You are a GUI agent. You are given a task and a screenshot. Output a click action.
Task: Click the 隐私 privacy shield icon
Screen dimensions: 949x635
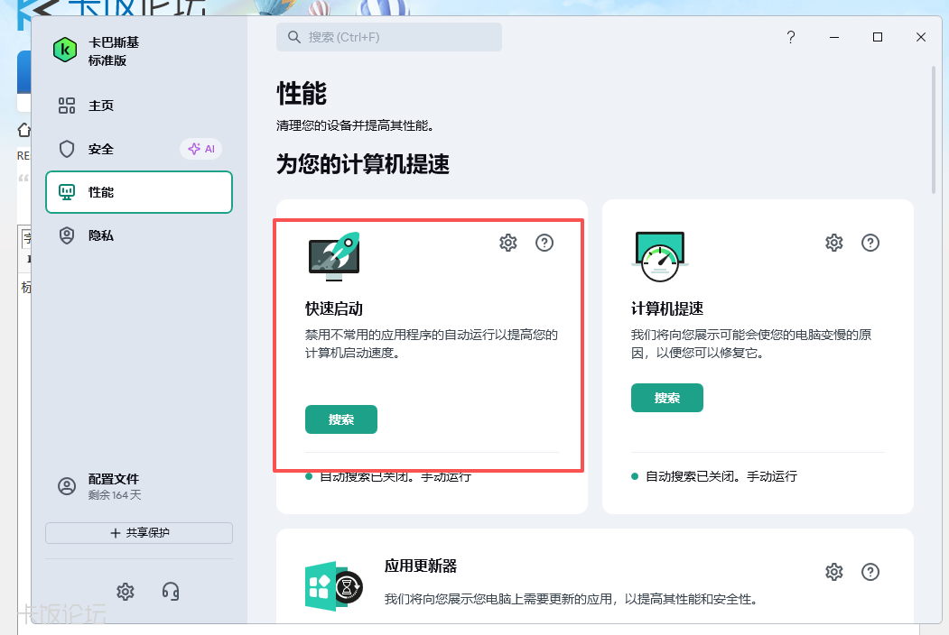click(67, 235)
